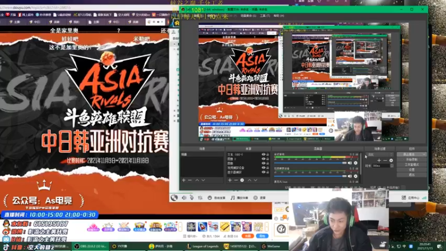Toggle visibility eye of 文本 (GDI+) source

click(x=263, y=155)
